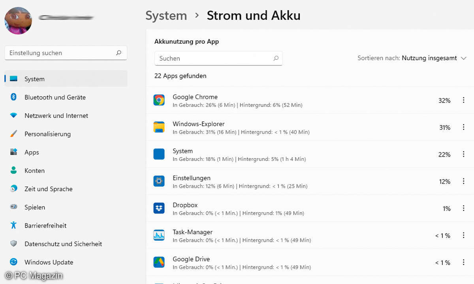Click the Task-Manager app name
This screenshot has width=474, height=284.
pos(193,232)
